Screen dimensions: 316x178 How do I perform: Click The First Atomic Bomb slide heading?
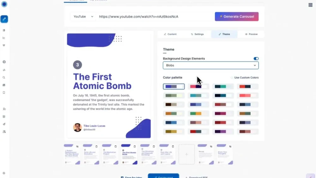point(102,81)
